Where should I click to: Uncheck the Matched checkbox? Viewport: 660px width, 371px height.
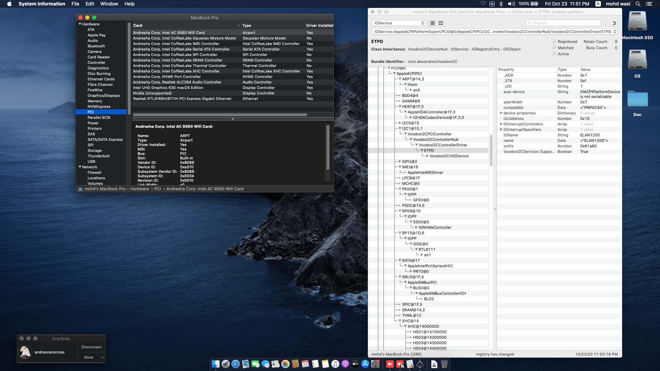tap(554, 48)
